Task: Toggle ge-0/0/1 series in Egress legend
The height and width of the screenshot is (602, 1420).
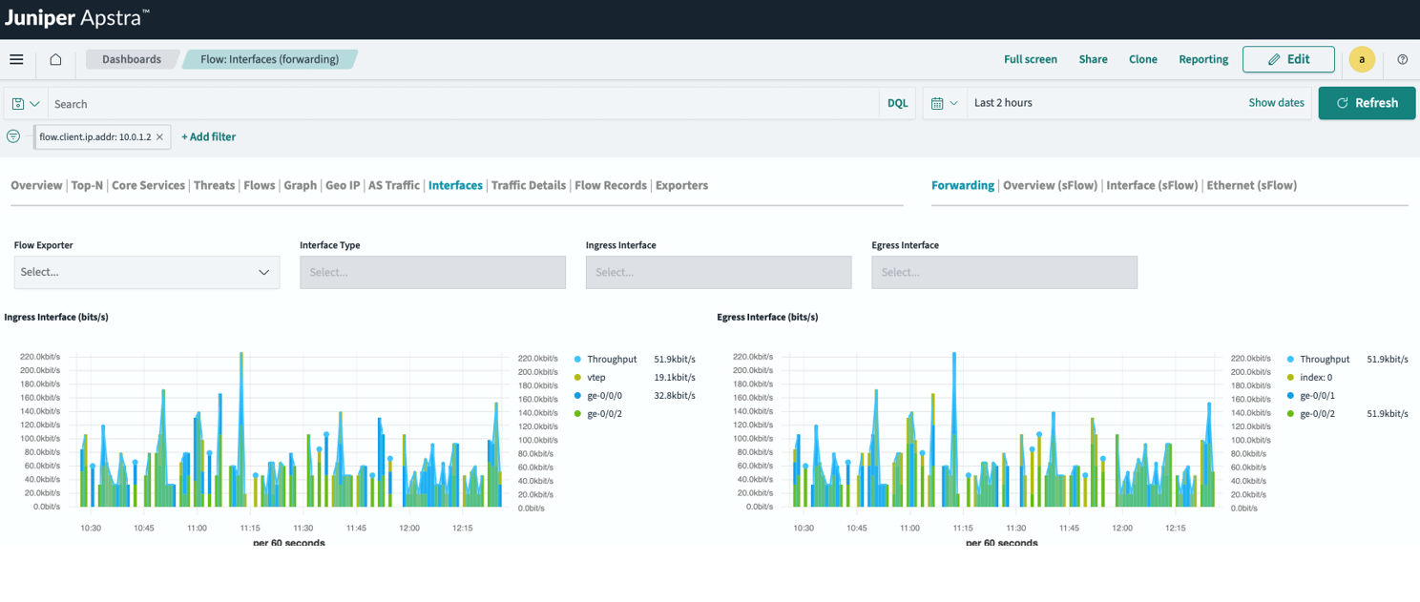Action: click(x=1317, y=395)
